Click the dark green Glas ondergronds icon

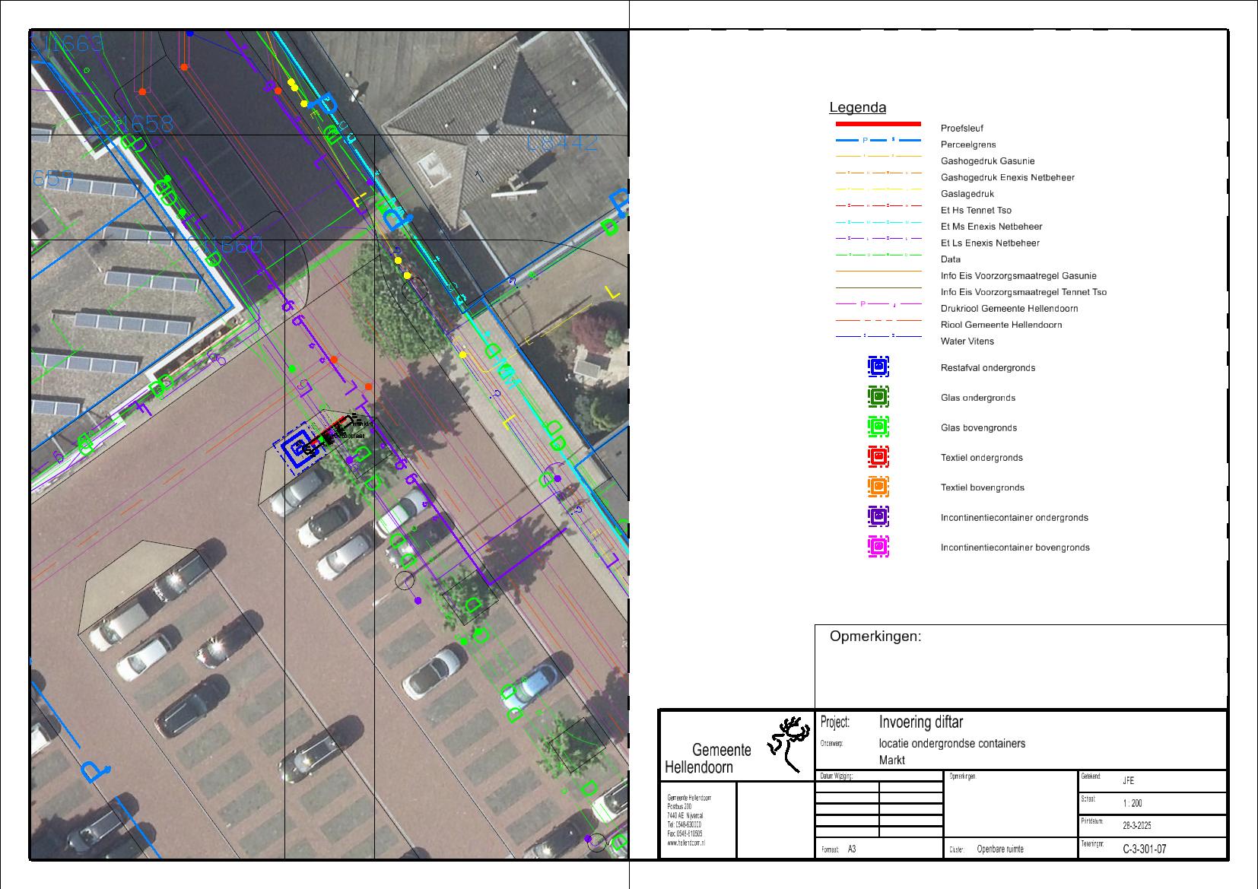(x=878, y=397)
